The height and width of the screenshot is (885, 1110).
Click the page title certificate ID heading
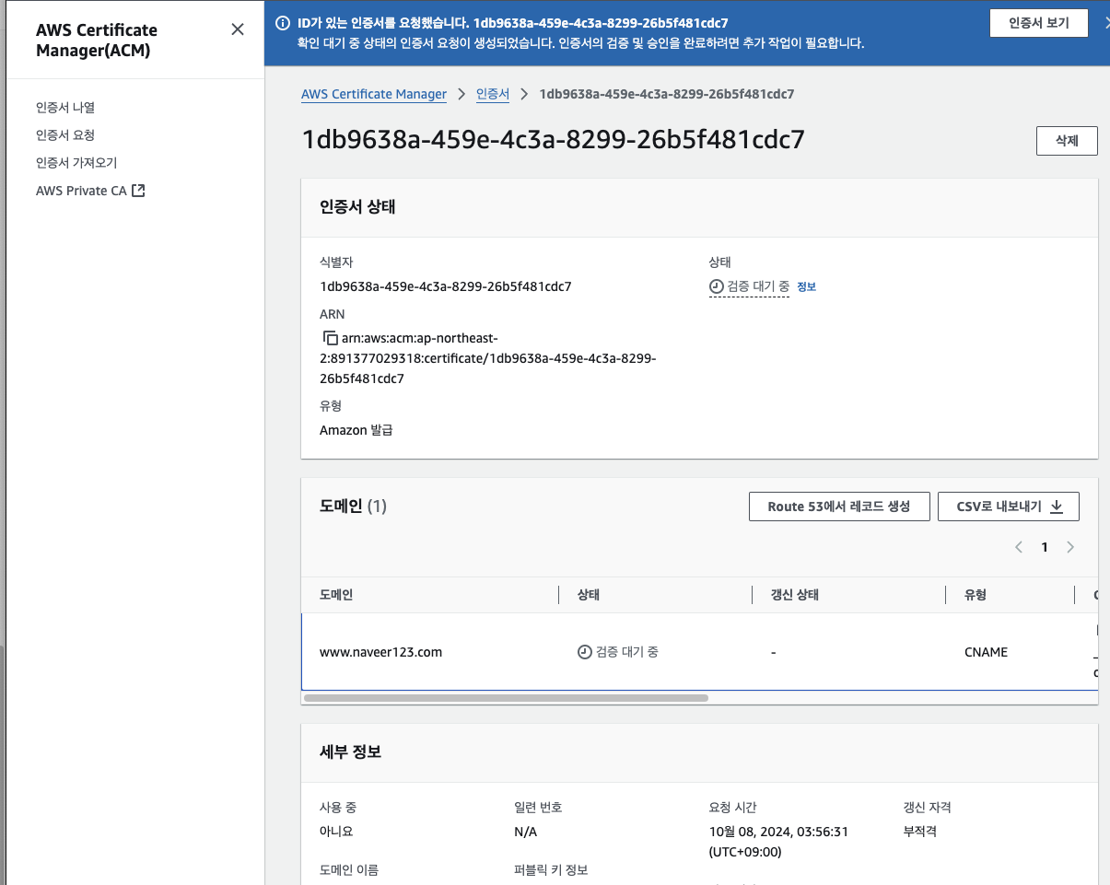pyautogui.click(x=554, y=140)
